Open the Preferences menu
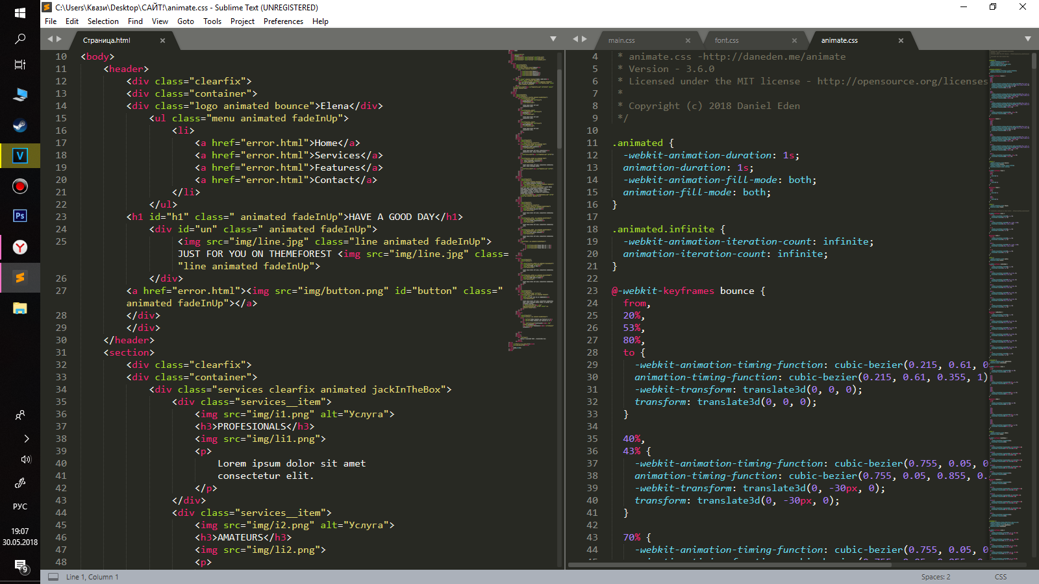Screen dimensions: 1039x584 tap(283, 21)
